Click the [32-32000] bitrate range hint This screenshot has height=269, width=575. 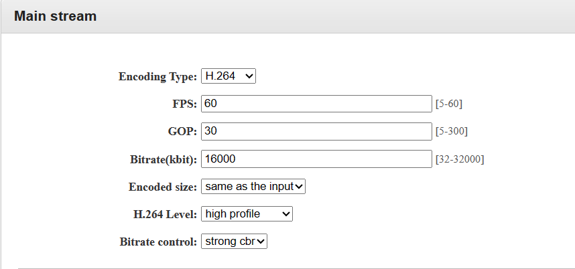(460, 159)
